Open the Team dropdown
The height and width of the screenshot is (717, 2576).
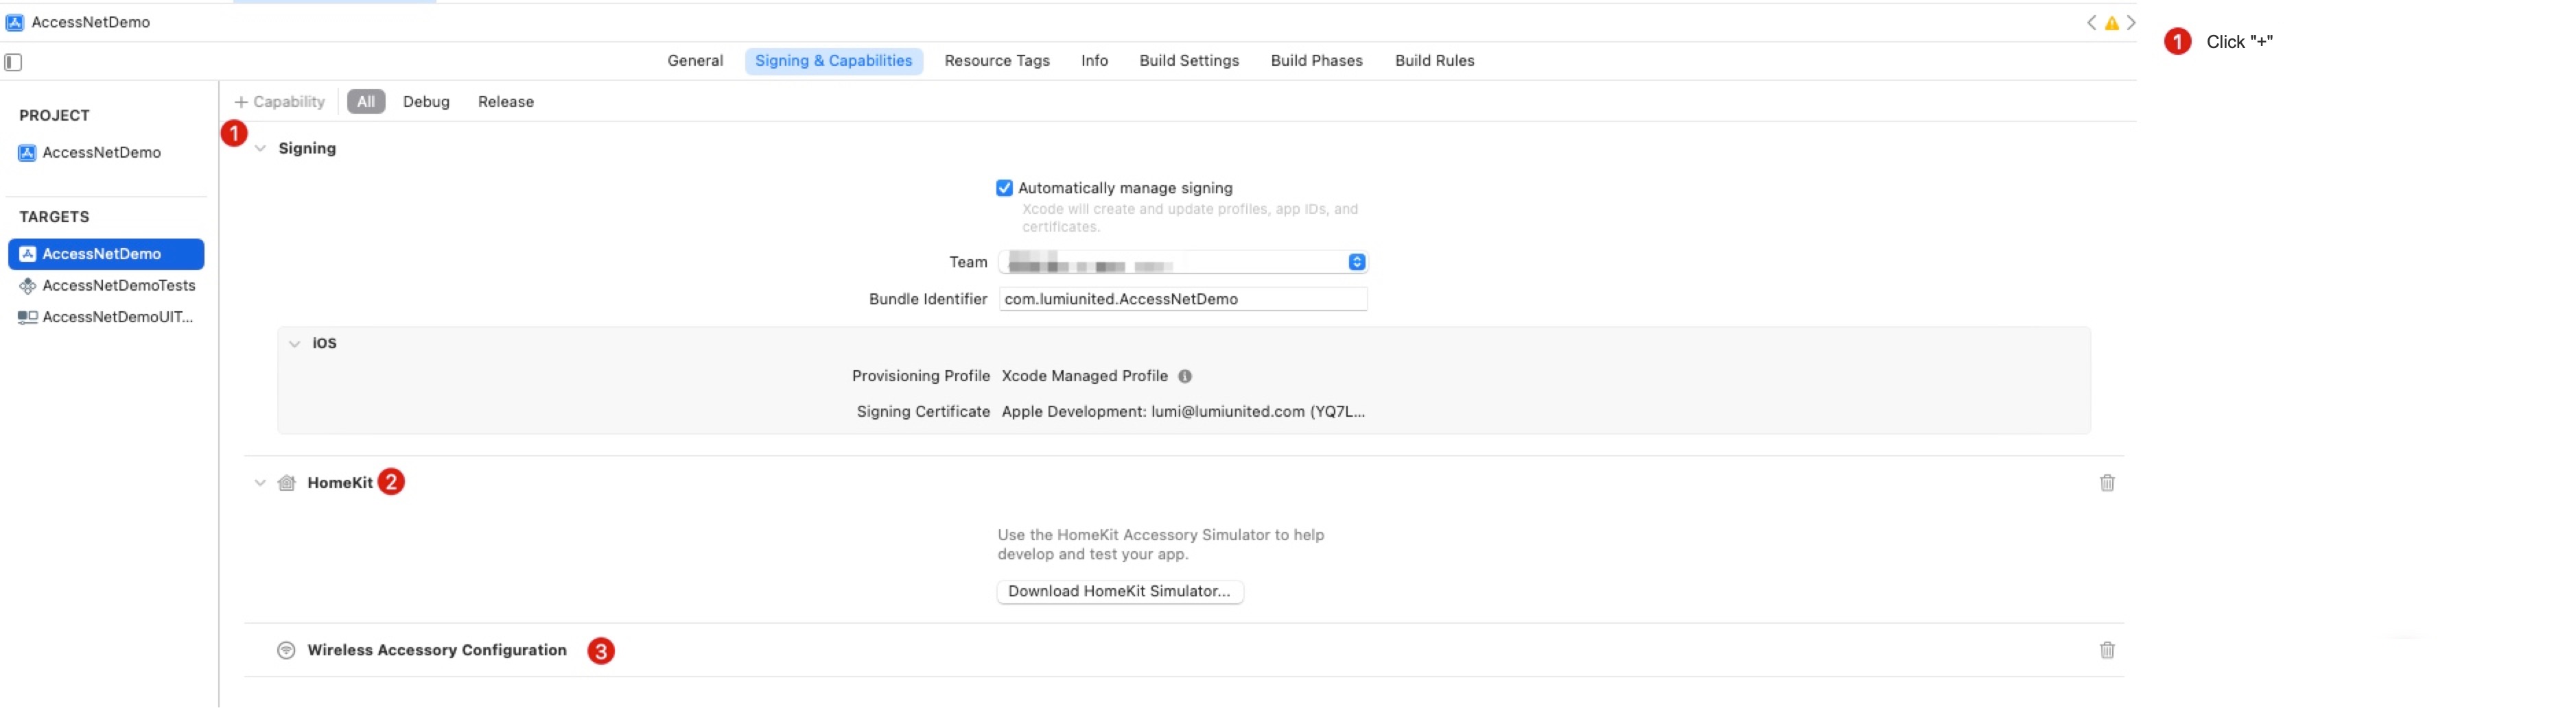pos(1183,263)
